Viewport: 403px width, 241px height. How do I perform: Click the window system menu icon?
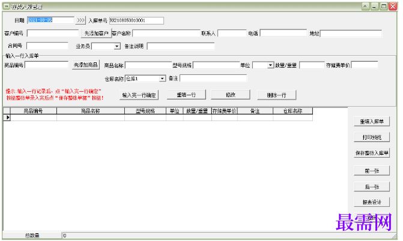coord(7,7)
